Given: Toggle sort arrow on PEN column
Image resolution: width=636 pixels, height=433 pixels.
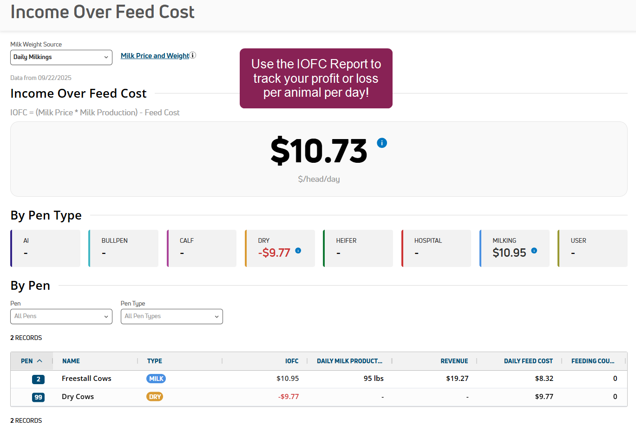Looking at the screenshot, I should point(39,361).
